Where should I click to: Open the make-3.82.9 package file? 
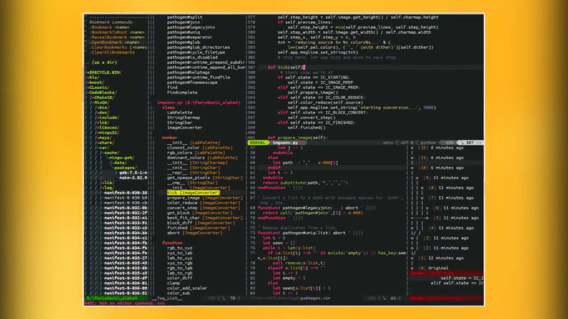click(x=132, y=178)
